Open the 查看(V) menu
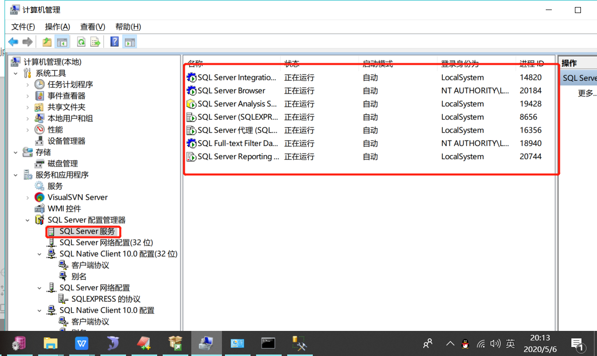The image size is (597, 356). coord(92,27)
